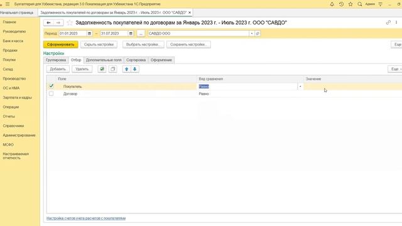Viewport: 402px width, 226px height.
Task: Switch to Дополнительные поля tab
Action: [104, 60]
